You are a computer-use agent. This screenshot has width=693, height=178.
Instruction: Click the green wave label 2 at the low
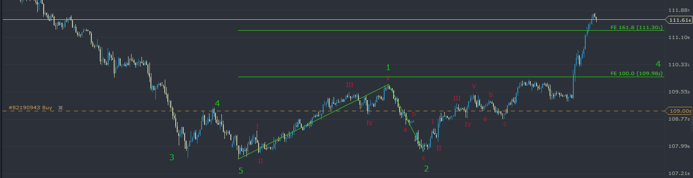pos(426,169)
